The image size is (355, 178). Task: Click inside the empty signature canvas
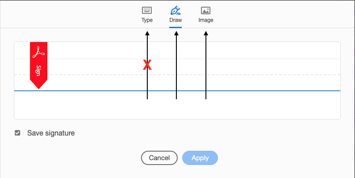coord(272,104)
